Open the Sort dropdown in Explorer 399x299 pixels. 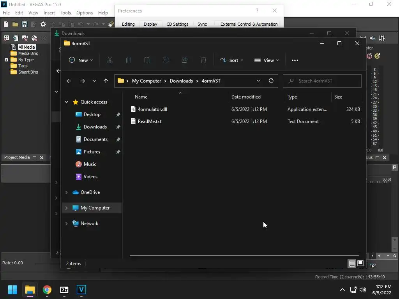(232, 60)
